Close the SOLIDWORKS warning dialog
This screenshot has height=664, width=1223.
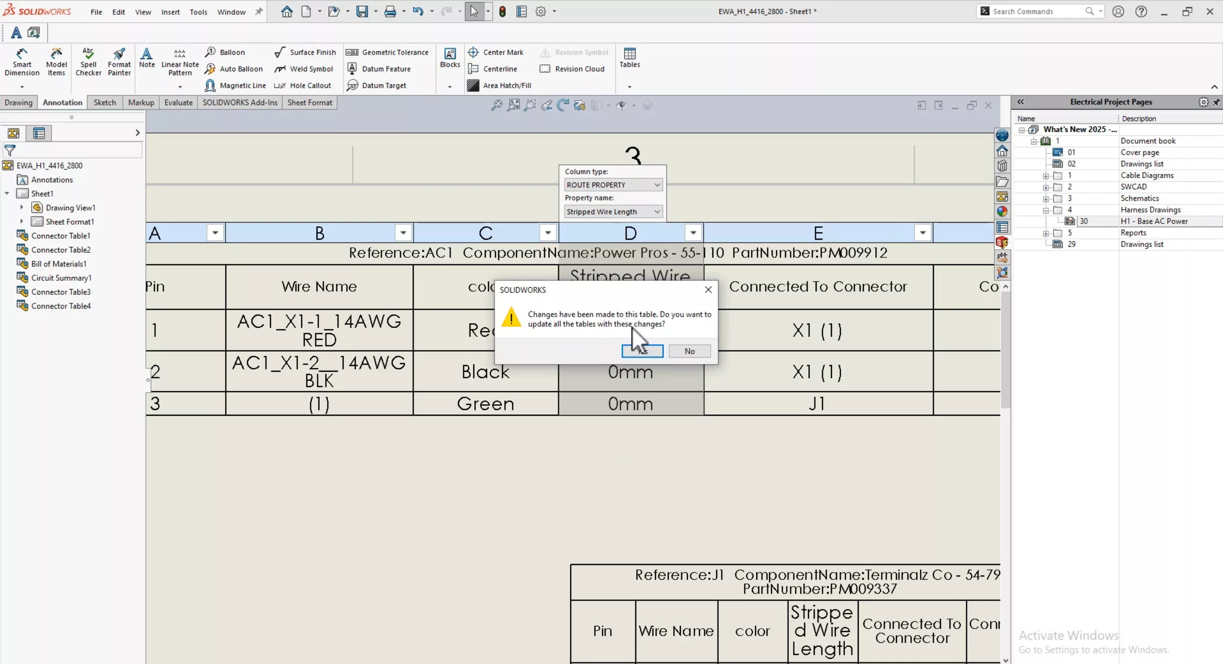[708, 290]
